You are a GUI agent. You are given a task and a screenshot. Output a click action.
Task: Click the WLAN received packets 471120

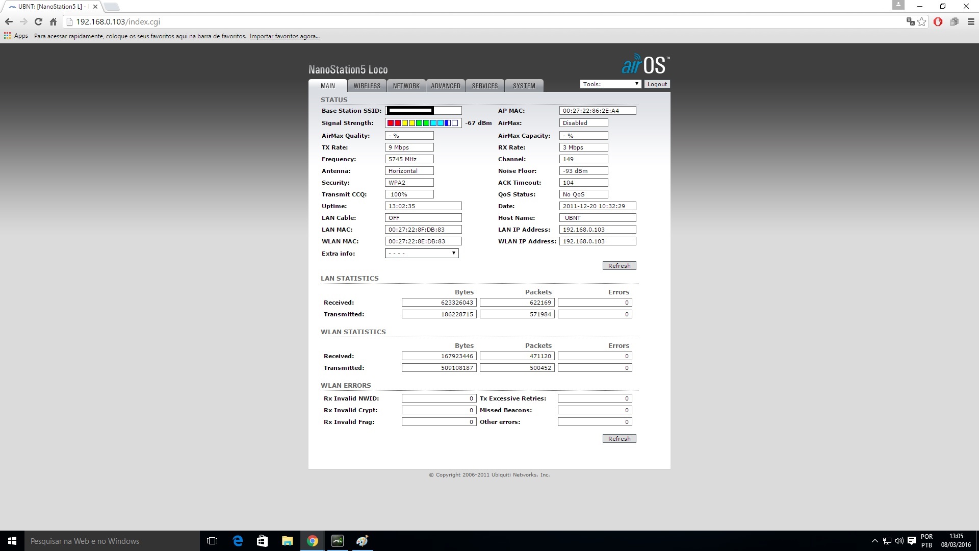[x=517, y=356]
